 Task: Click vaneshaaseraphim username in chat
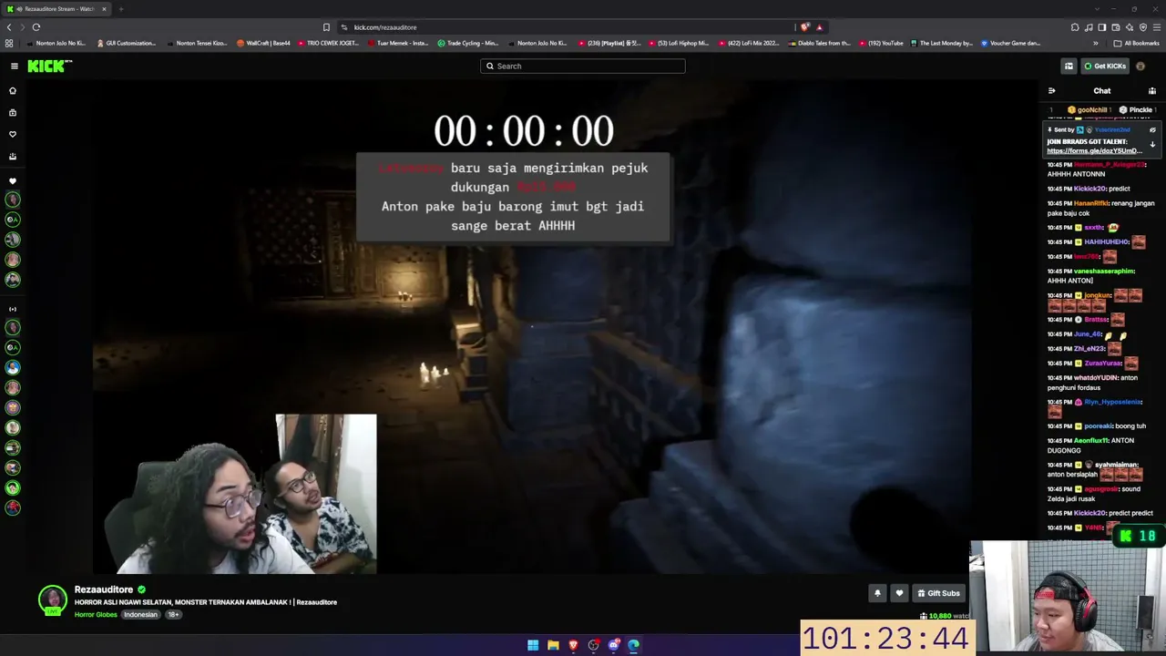(x=1104, y=271)
